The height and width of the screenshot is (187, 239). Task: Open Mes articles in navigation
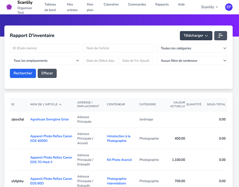[x=72, y=7]
